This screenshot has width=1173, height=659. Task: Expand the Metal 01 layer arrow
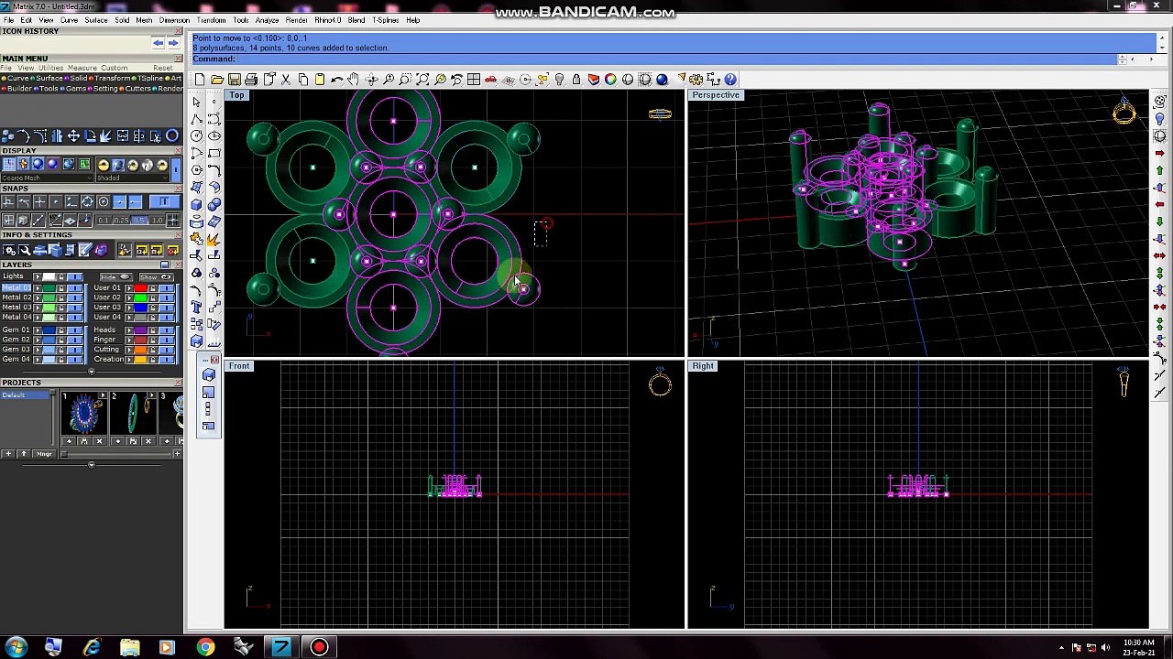[38, 288]
